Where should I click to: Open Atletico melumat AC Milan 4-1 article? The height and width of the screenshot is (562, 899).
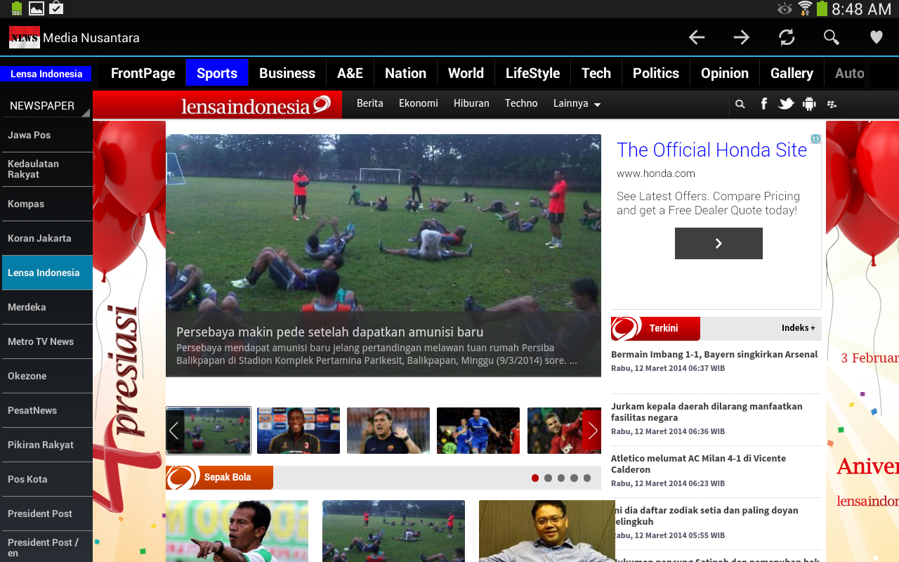pyautogui.click(x=698, y=464)
